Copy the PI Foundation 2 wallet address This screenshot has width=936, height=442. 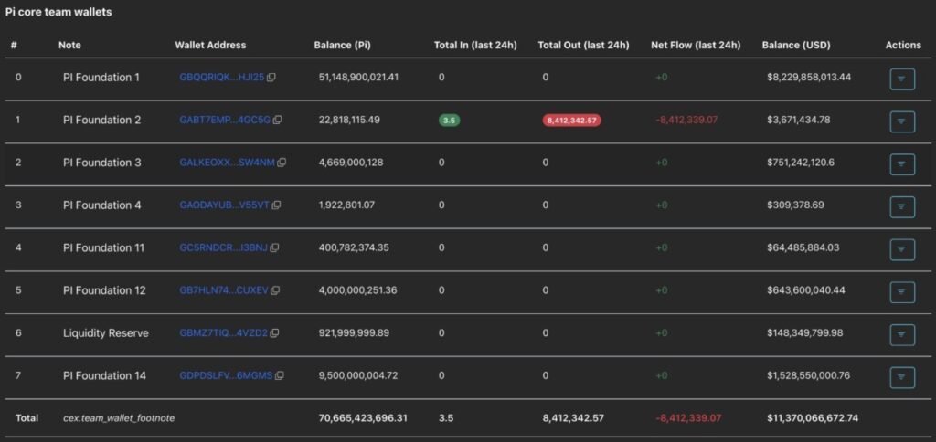[278, 121]
